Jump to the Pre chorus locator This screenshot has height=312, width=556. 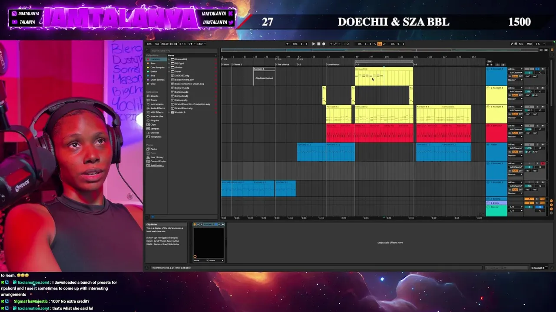click(x=283, y=65)
